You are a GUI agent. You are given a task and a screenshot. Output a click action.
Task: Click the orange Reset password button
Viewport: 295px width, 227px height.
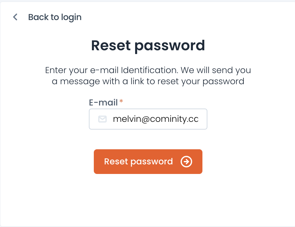pyautogui.click(x=148, y=162)
